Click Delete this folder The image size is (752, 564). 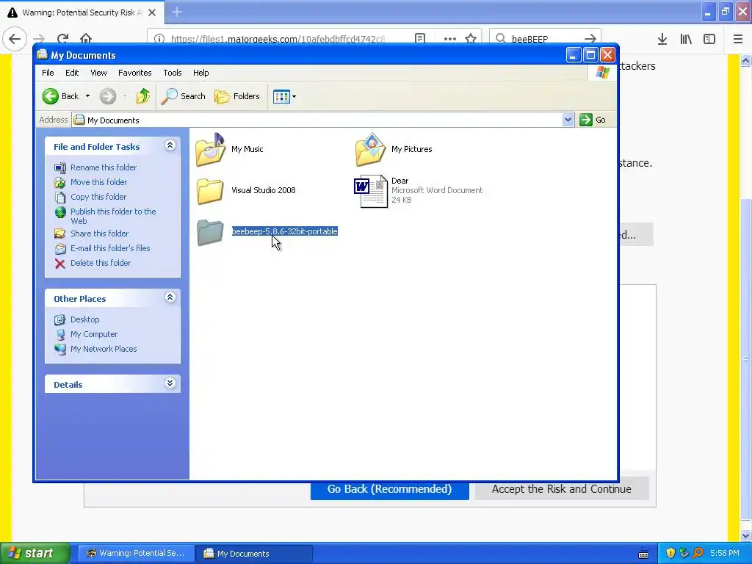(100, 263)
